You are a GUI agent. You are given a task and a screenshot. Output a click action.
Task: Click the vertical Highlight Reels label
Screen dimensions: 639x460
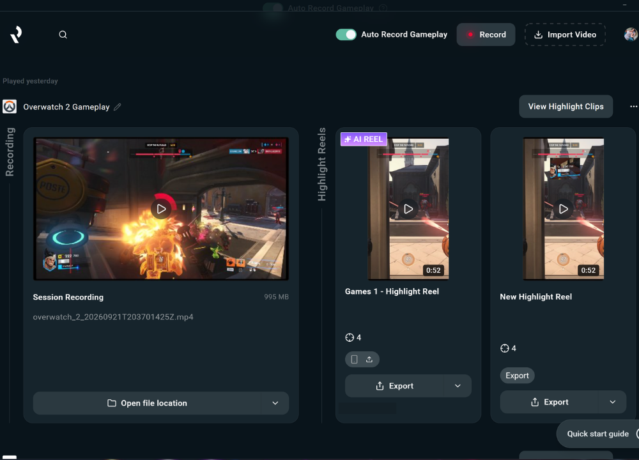(322, 164)
